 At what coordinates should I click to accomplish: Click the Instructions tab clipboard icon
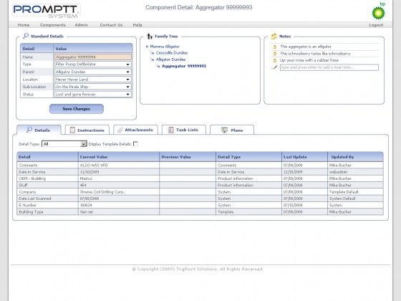tap(72, 130)
